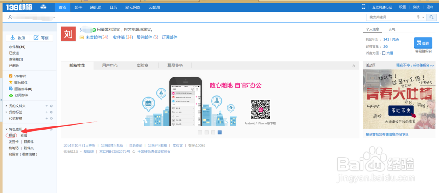Click the 兑换 points link
The image size is (439, 193).
click(x=396, y=39)
